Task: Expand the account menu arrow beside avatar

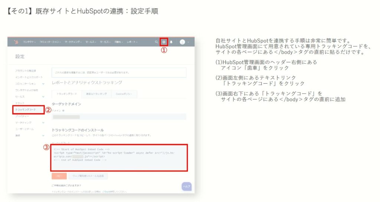Action: [188, 42]
